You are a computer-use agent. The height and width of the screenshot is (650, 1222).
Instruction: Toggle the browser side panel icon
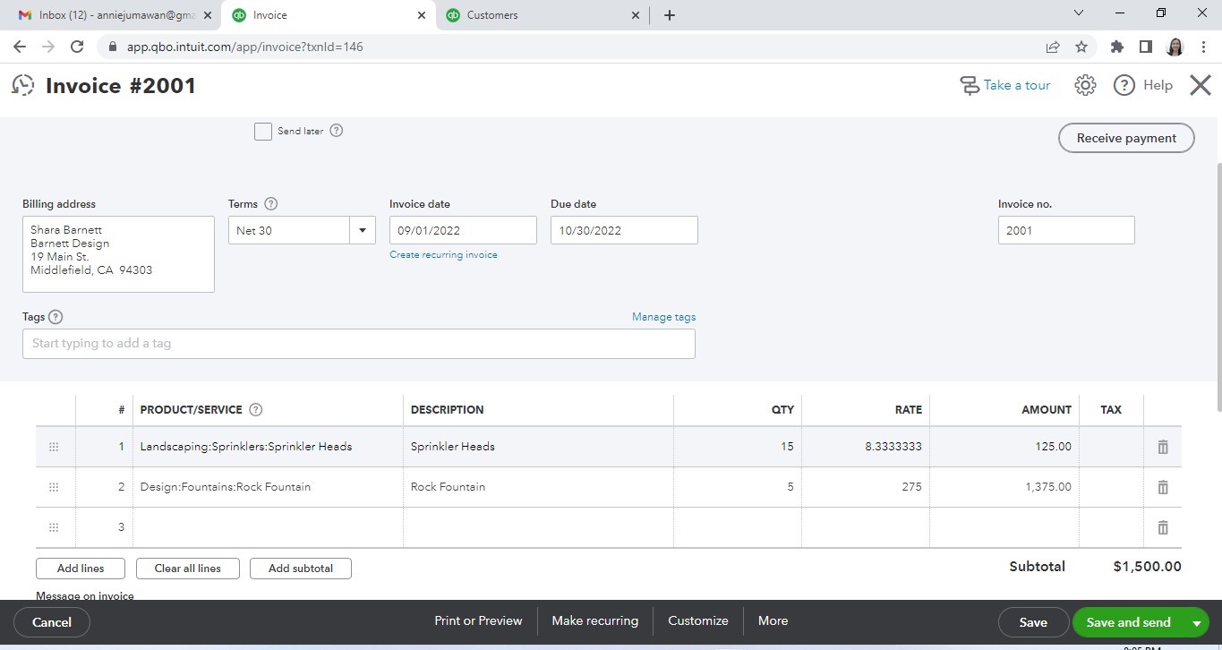point(1145,47)
